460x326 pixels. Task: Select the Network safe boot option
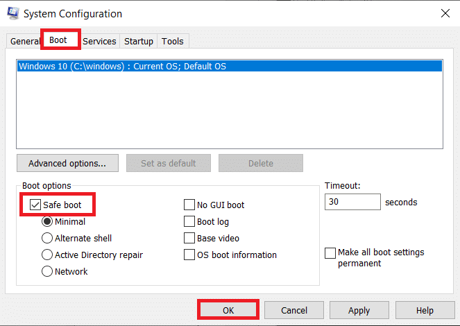click(47, 272)
